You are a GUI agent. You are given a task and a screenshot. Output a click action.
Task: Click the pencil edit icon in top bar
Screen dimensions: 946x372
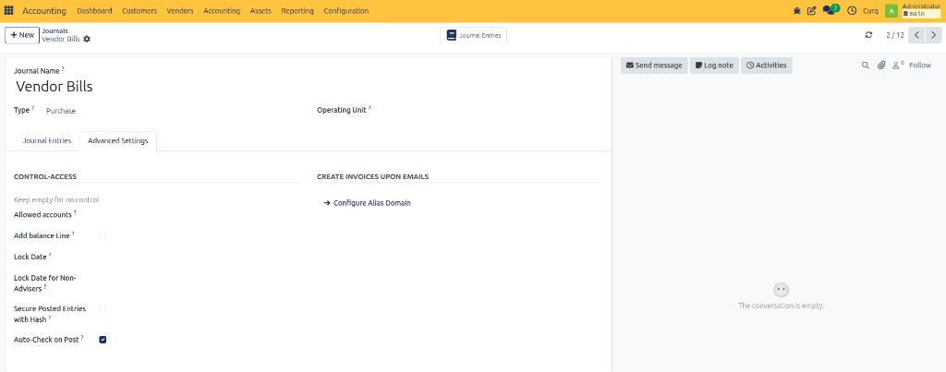[811, 11]
